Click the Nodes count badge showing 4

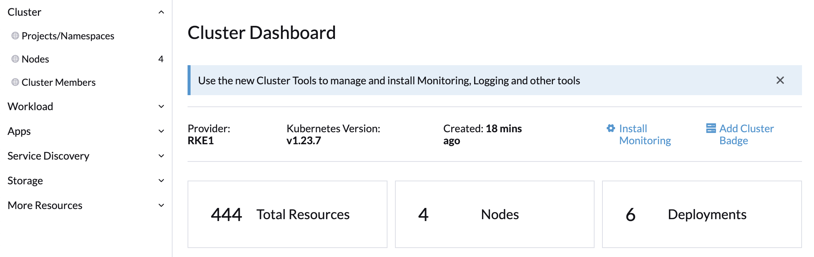(x=161, y=59)
